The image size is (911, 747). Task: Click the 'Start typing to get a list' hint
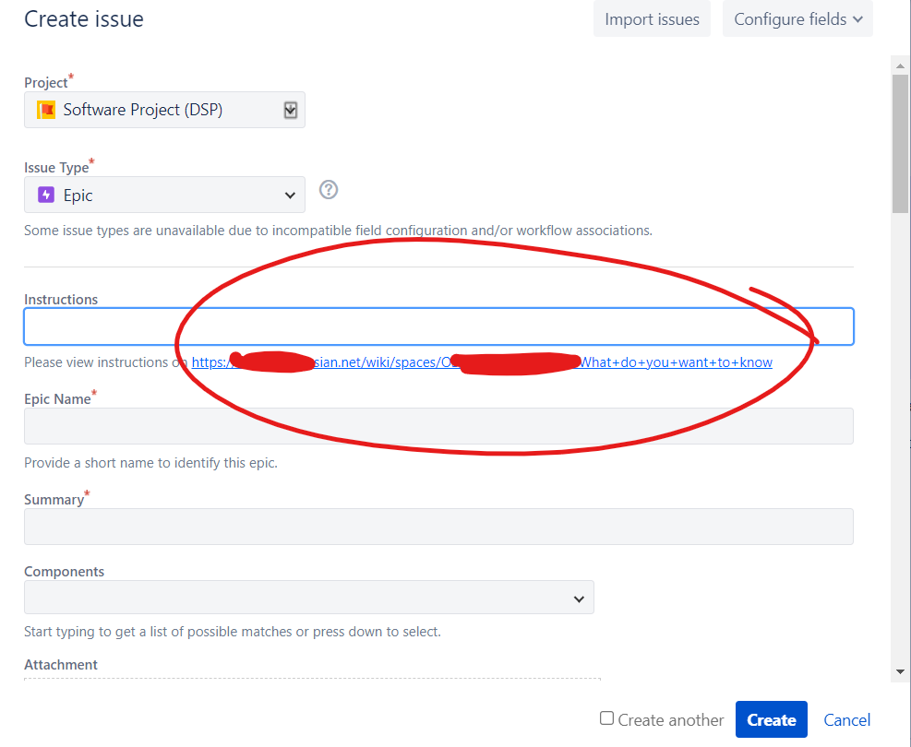233,632
